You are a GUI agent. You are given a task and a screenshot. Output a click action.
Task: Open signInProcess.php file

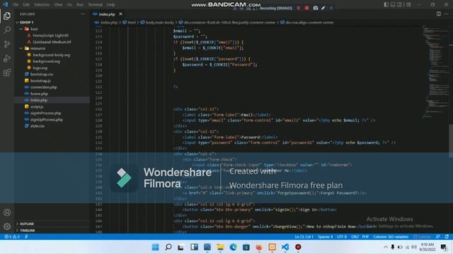[x=45, y=113]
